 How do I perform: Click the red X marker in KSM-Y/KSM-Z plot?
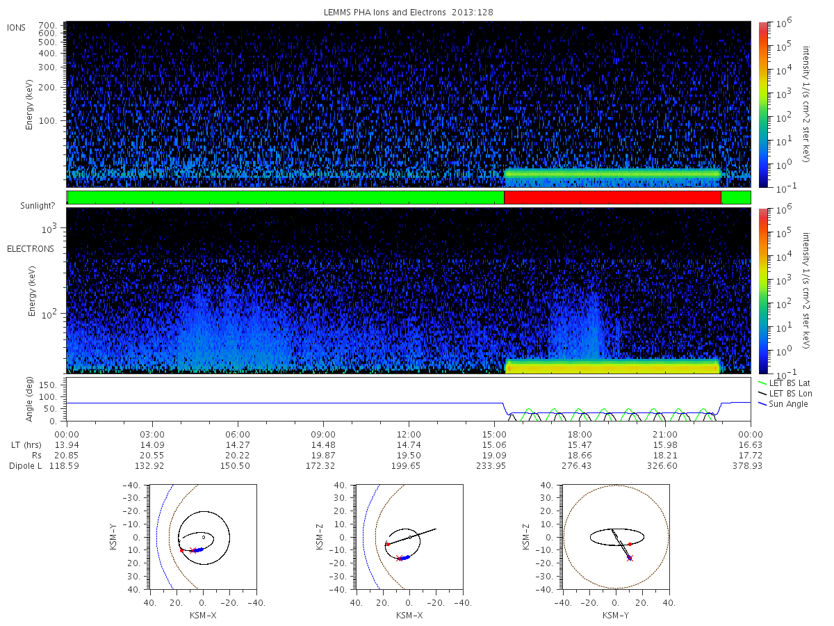pos(630,558)
